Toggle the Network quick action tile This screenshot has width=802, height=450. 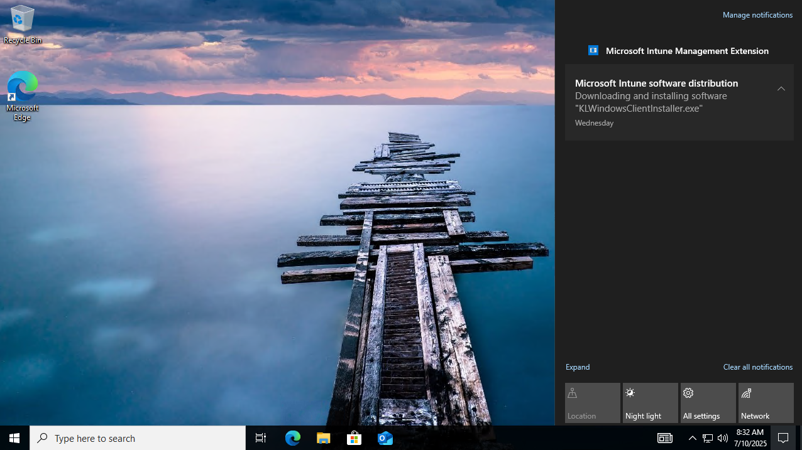(766, 403)
